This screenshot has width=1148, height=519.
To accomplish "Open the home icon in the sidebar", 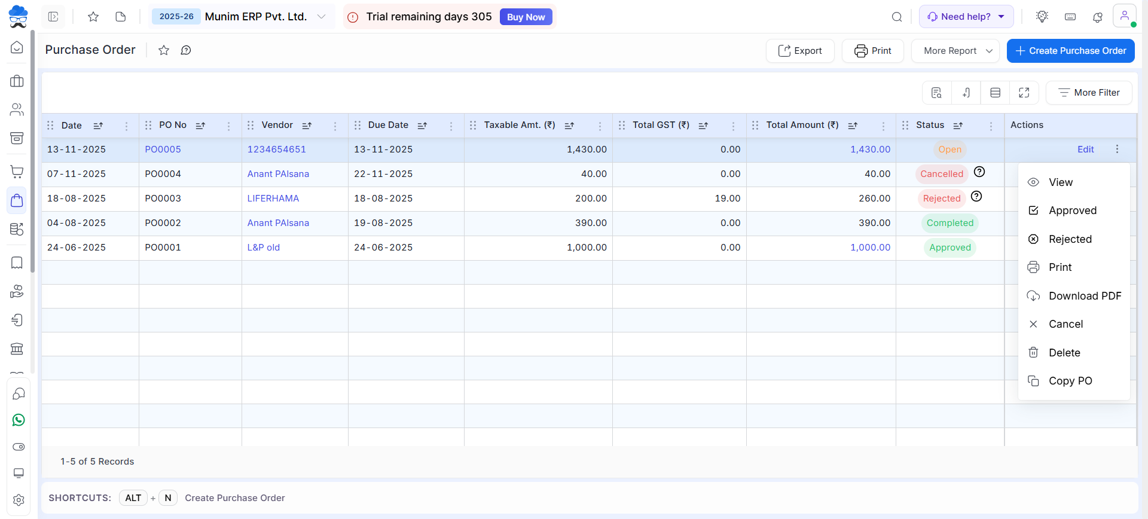I will pos(17,47).
